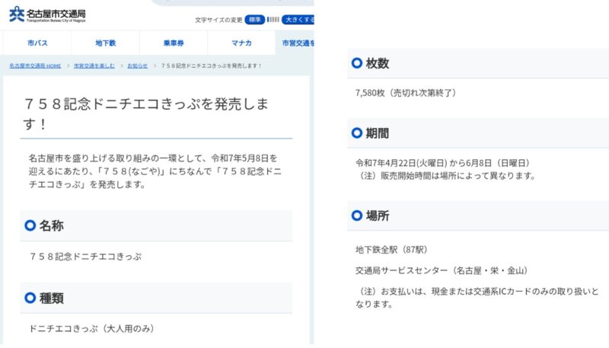Select the 標準 text size button

click(x=255, y=20)
